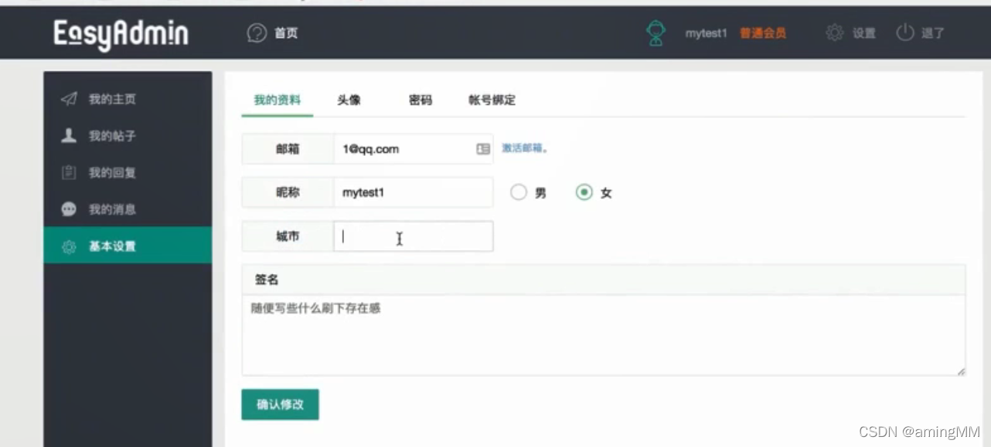Click the 我的回复 clipboard icon in sidebar
Viewport: 991px width, 447px height.
coord(70,172)
